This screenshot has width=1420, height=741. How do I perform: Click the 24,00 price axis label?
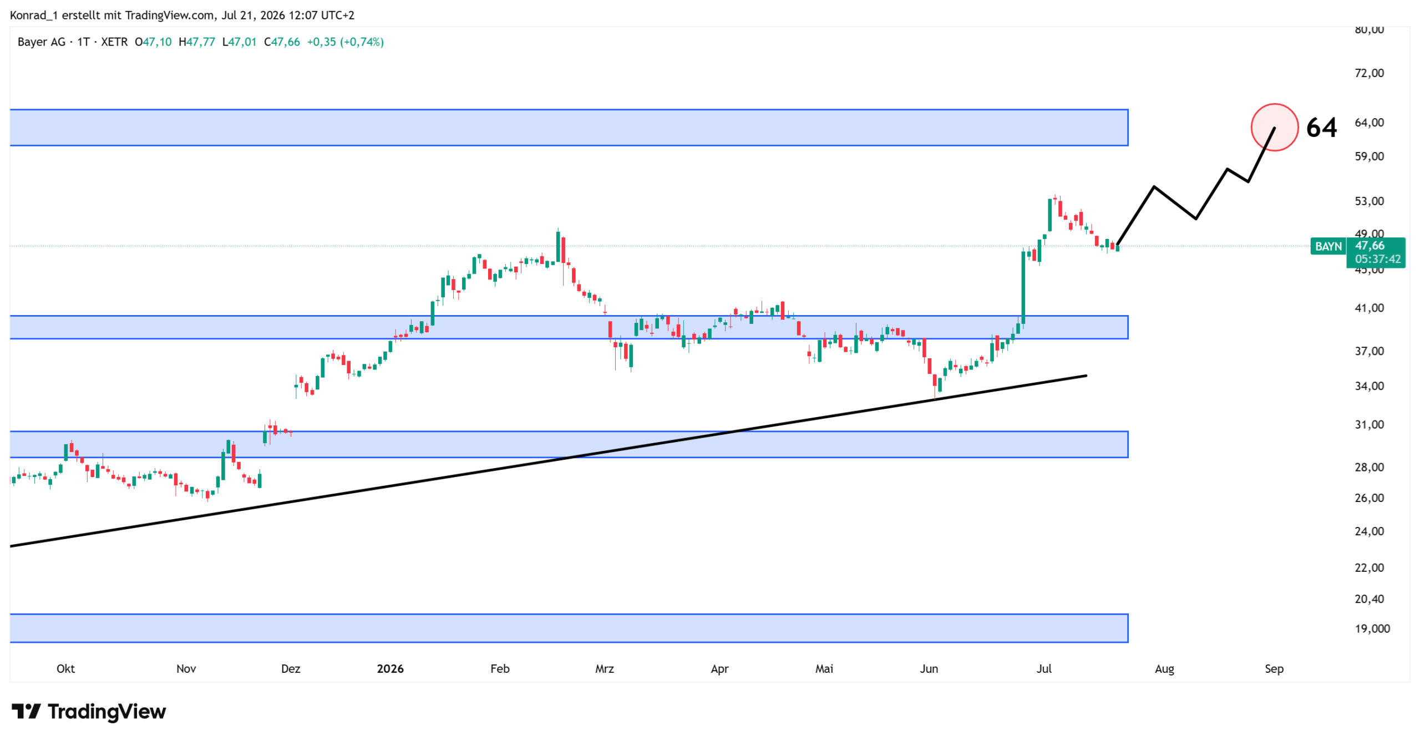(1369, 532)
